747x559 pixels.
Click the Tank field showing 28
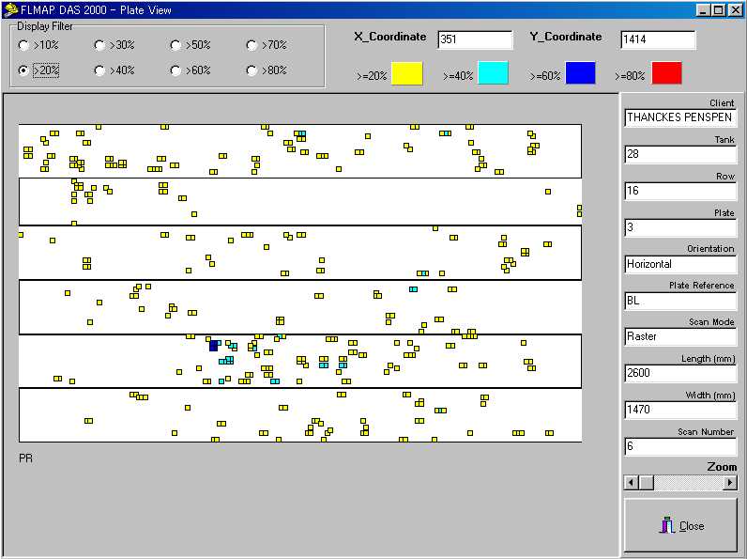[680, 154]
